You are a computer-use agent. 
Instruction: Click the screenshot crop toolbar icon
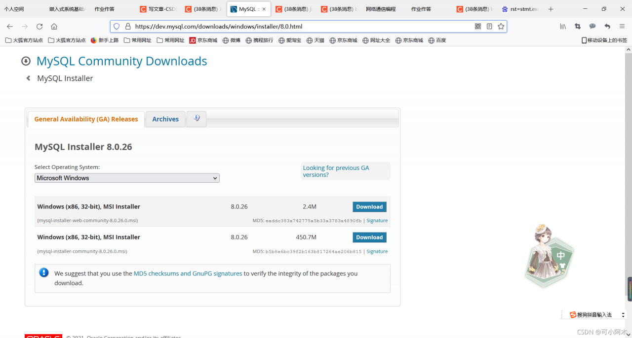click(578, 27)
